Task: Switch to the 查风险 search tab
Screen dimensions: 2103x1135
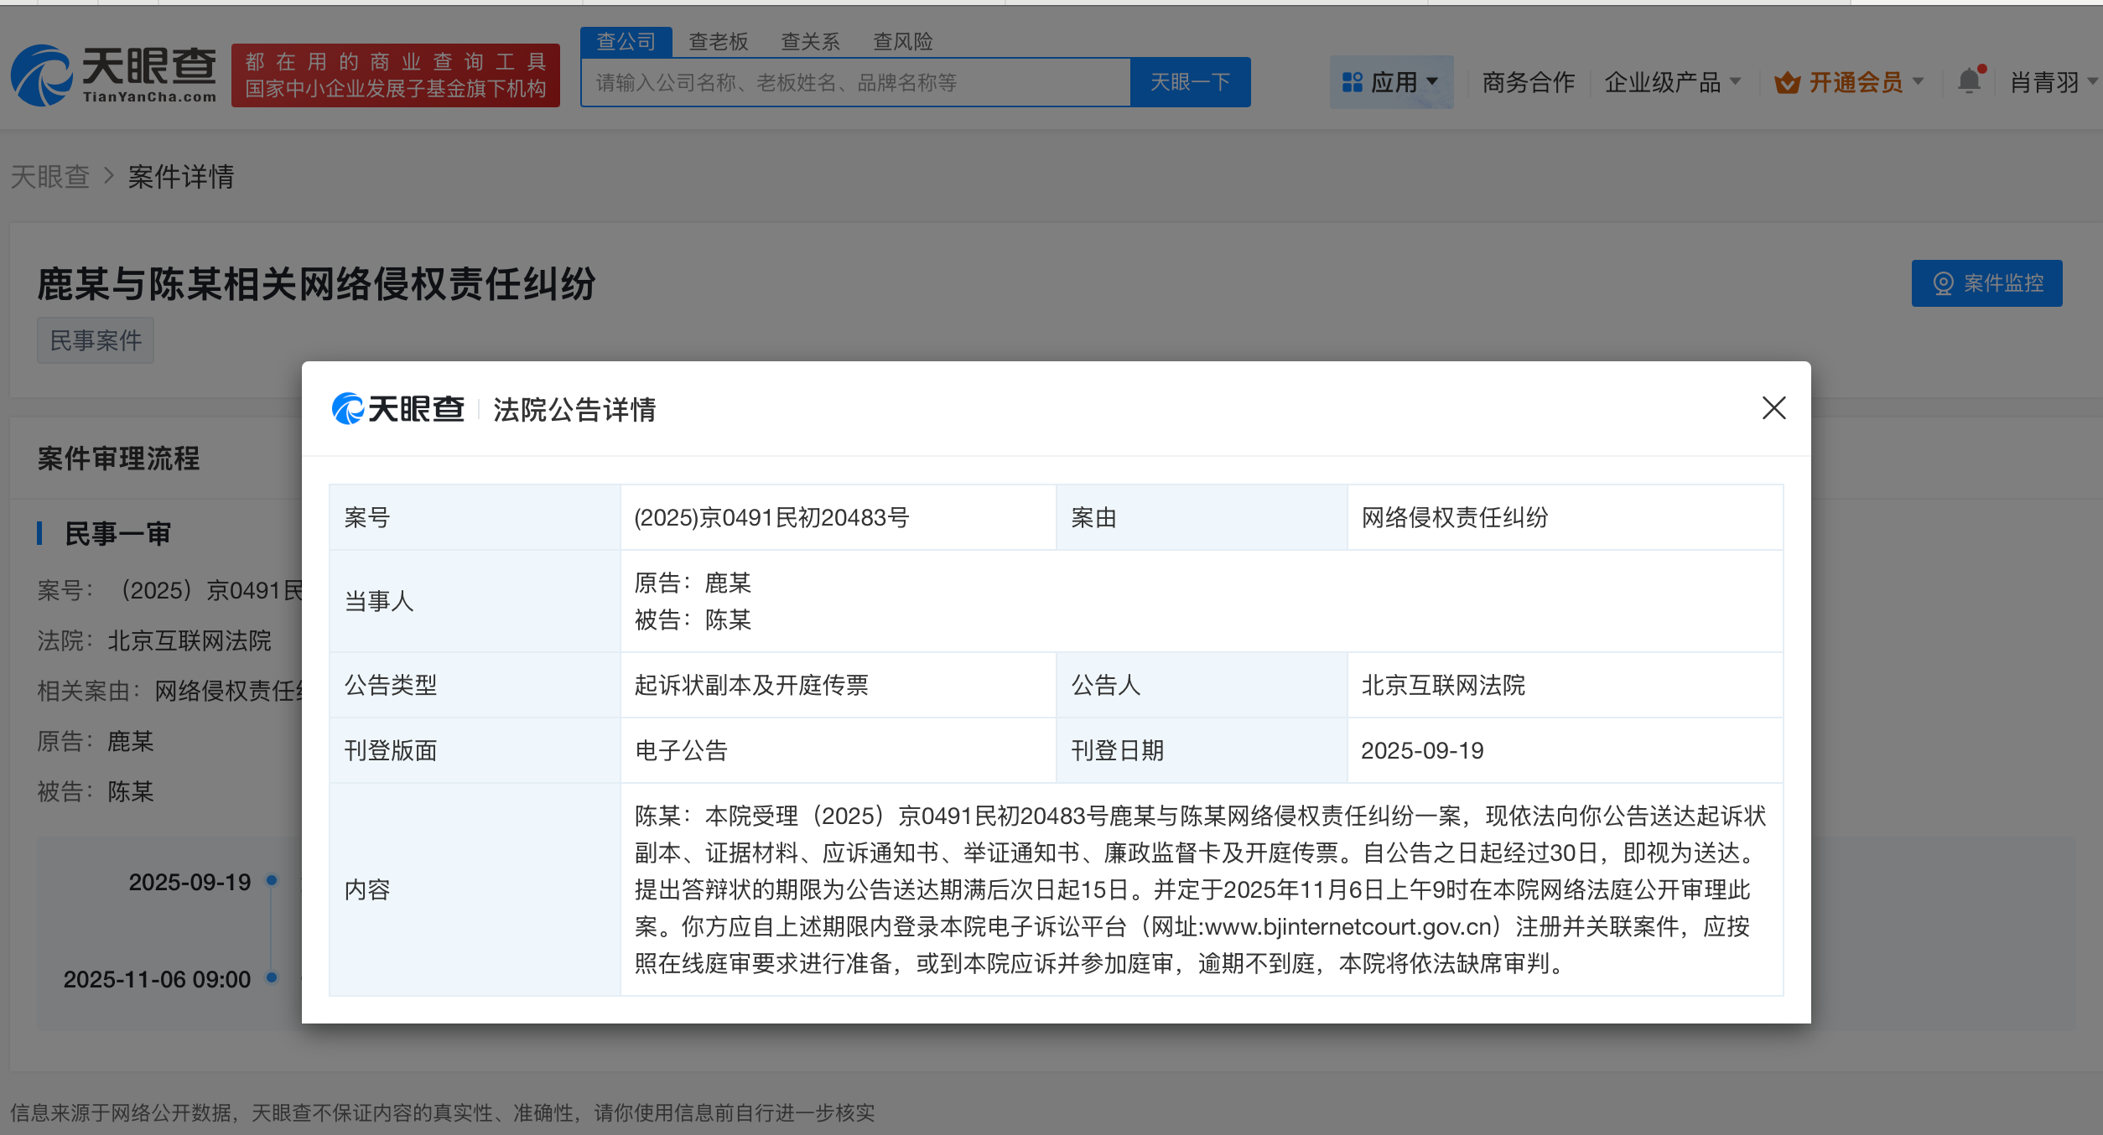Action: coord(903,41)
